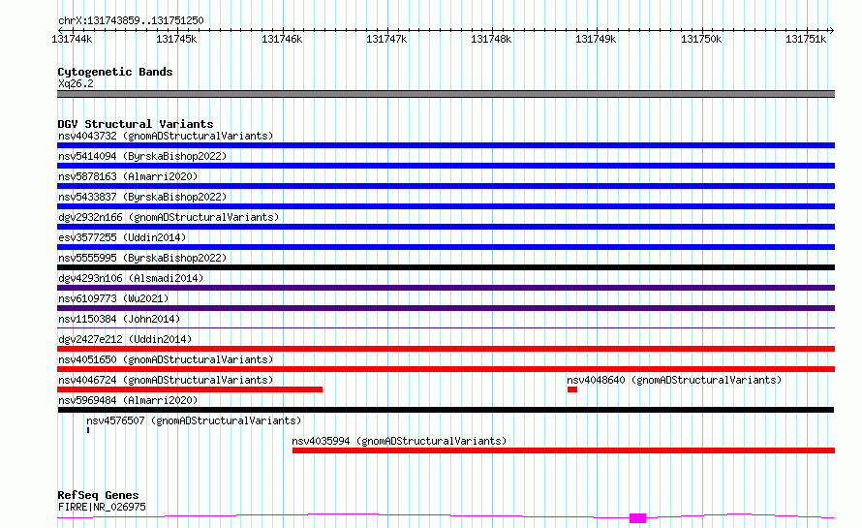
Task: Select the thin purple line under nsv1150384
Action: click(446, 328)
